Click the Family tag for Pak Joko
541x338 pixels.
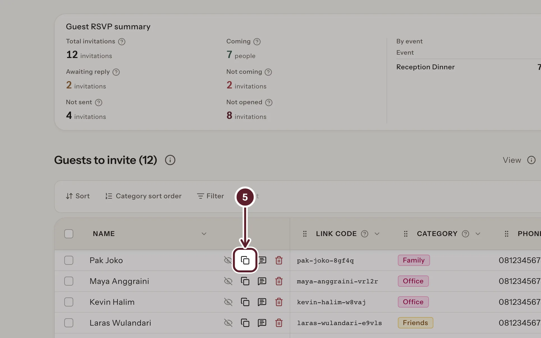(414, 260)
